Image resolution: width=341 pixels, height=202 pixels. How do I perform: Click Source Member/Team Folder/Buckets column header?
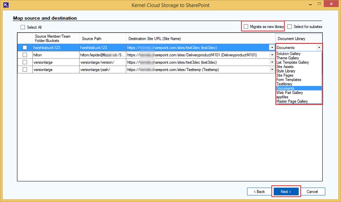tap(56, 38)
